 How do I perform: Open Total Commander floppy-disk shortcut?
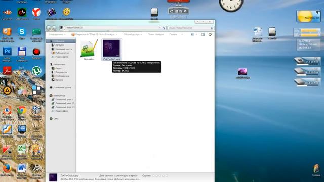[x=22, y=52]
